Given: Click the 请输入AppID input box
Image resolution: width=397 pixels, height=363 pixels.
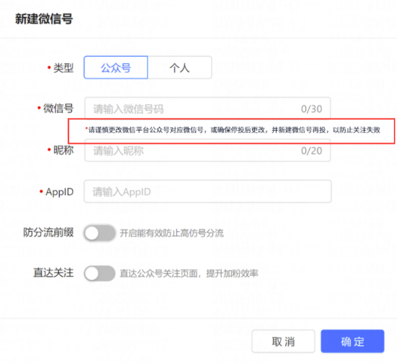Looking at the screenshot, I should click(x=208, y=192).
